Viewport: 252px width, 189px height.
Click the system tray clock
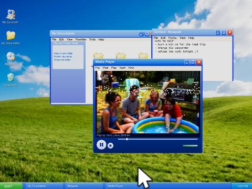243,186
